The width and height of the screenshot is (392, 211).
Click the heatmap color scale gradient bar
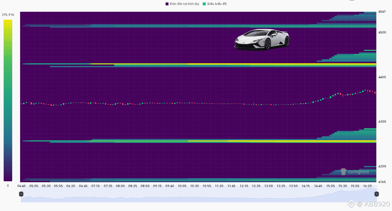(8, 100)
